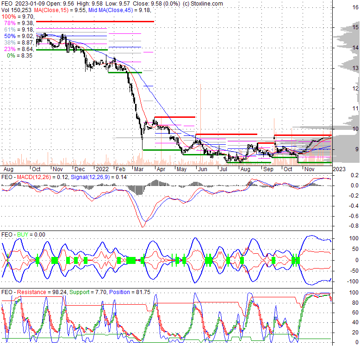The image size is (360, 346).
Task: Click the "Jul" month axis label
Action: pyautogui.click(x=223, y=169)
